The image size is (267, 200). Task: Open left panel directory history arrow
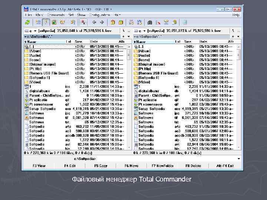point(129,37)
